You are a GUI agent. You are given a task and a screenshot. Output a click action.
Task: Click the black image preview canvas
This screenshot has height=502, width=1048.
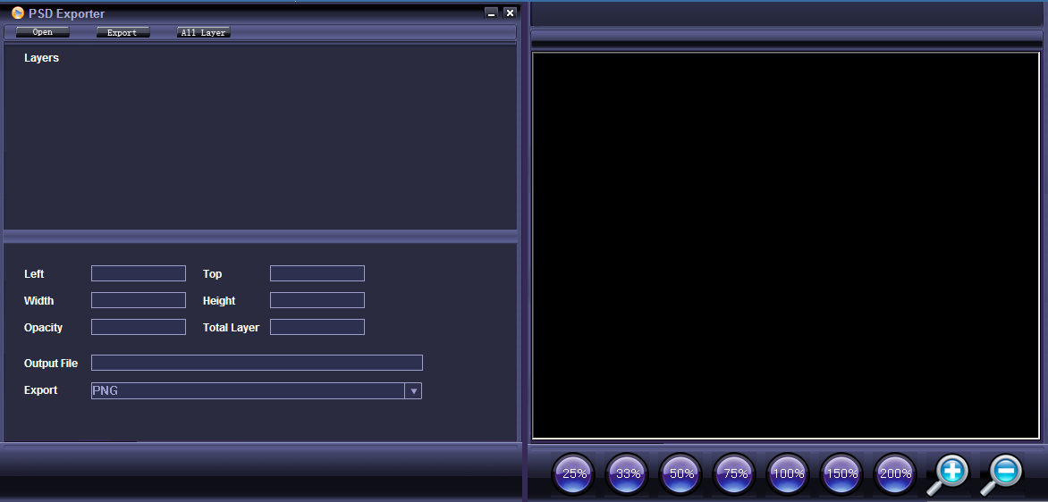(786, 245)
